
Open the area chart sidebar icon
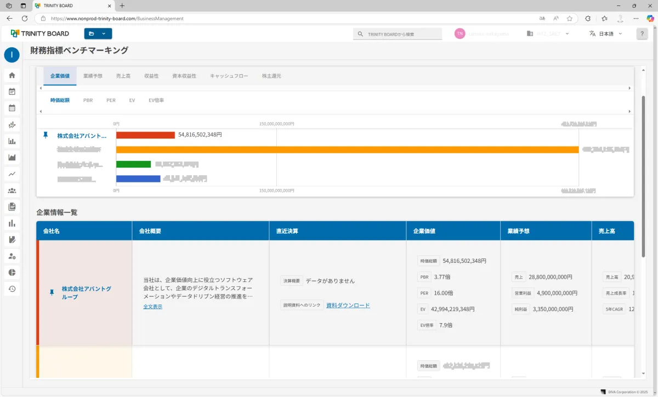click(x=12, y=158)
